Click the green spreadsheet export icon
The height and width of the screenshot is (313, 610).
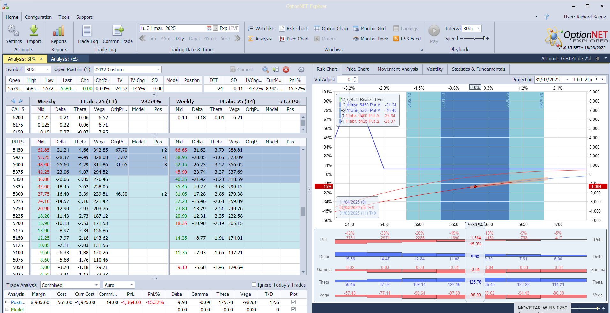tap(276, 69)
